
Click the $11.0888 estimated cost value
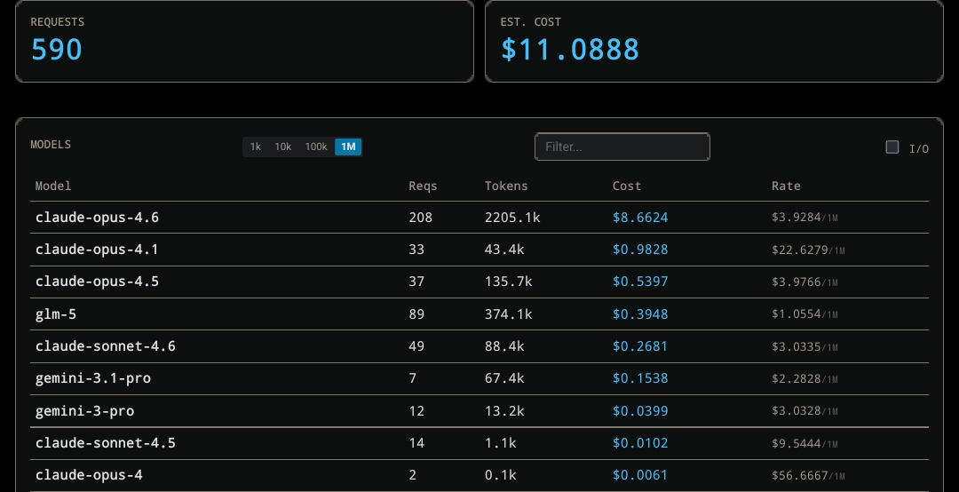pyautogui.click(x=570, y=50)
